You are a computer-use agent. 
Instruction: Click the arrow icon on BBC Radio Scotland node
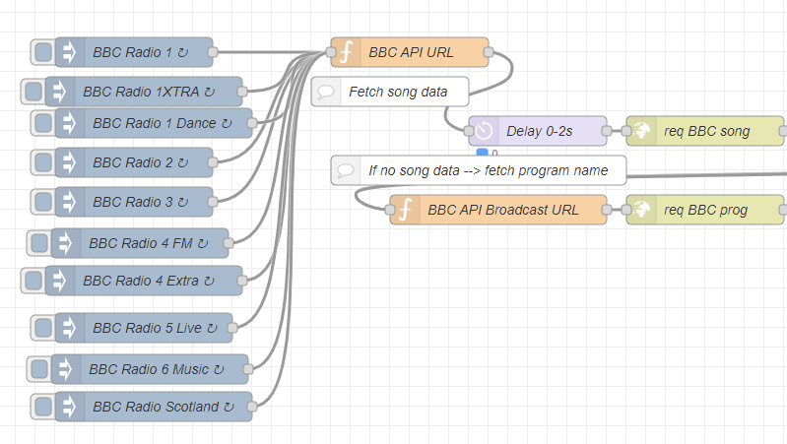pyautogui.click(x=69, y=407)
